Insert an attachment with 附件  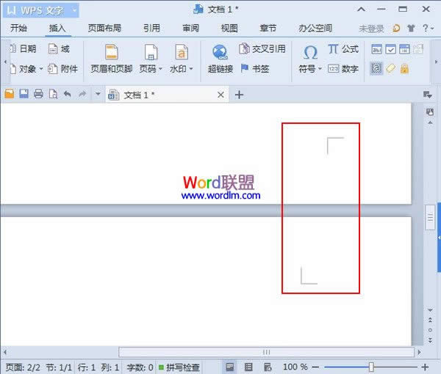pos(62,69)
